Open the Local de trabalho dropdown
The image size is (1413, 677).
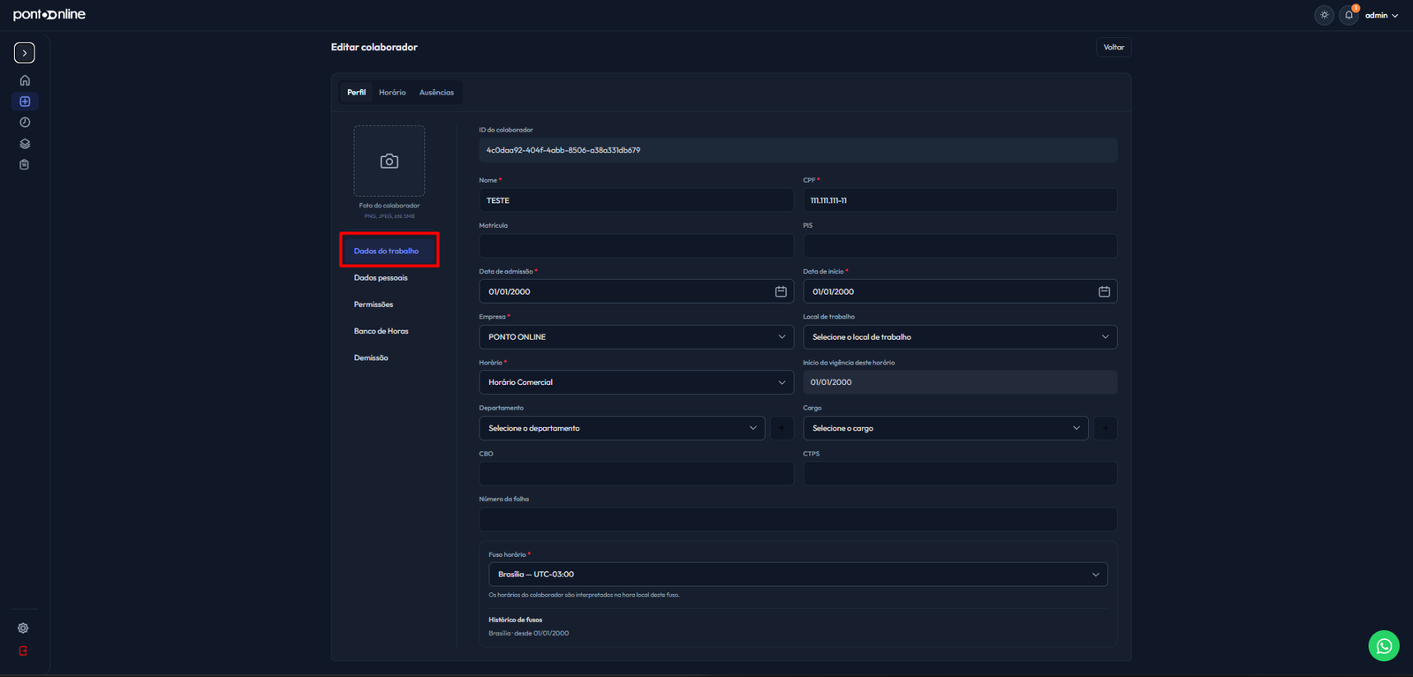[960, 337]
